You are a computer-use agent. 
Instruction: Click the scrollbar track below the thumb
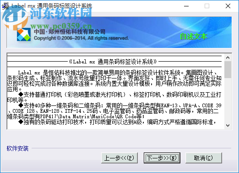pyautogui.click(x=228, y=100)
